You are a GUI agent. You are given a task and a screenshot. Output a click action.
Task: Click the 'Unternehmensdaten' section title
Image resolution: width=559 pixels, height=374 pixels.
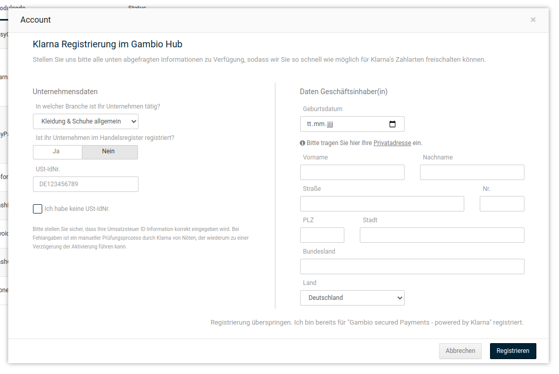coord(65,92)
